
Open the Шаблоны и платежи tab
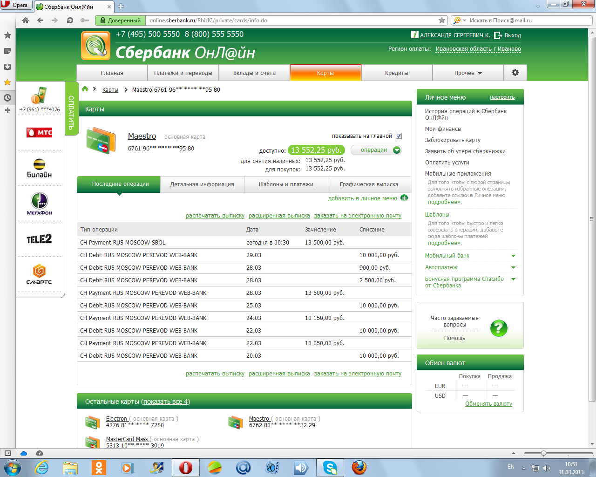286,184
